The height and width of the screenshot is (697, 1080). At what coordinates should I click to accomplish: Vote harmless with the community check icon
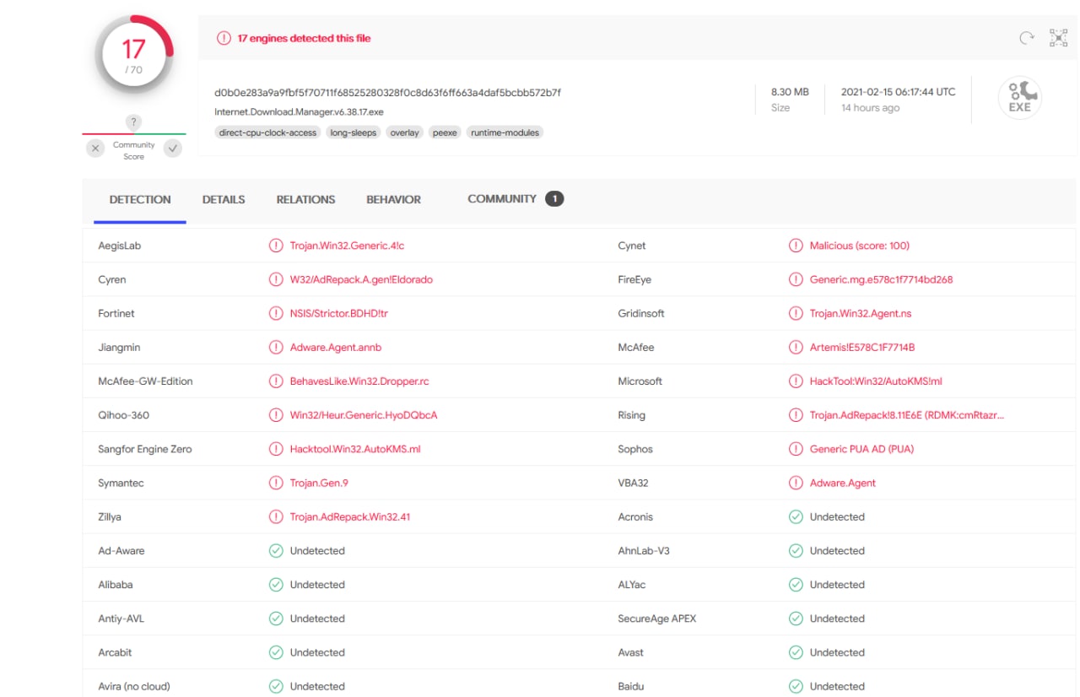coord(173,149)
